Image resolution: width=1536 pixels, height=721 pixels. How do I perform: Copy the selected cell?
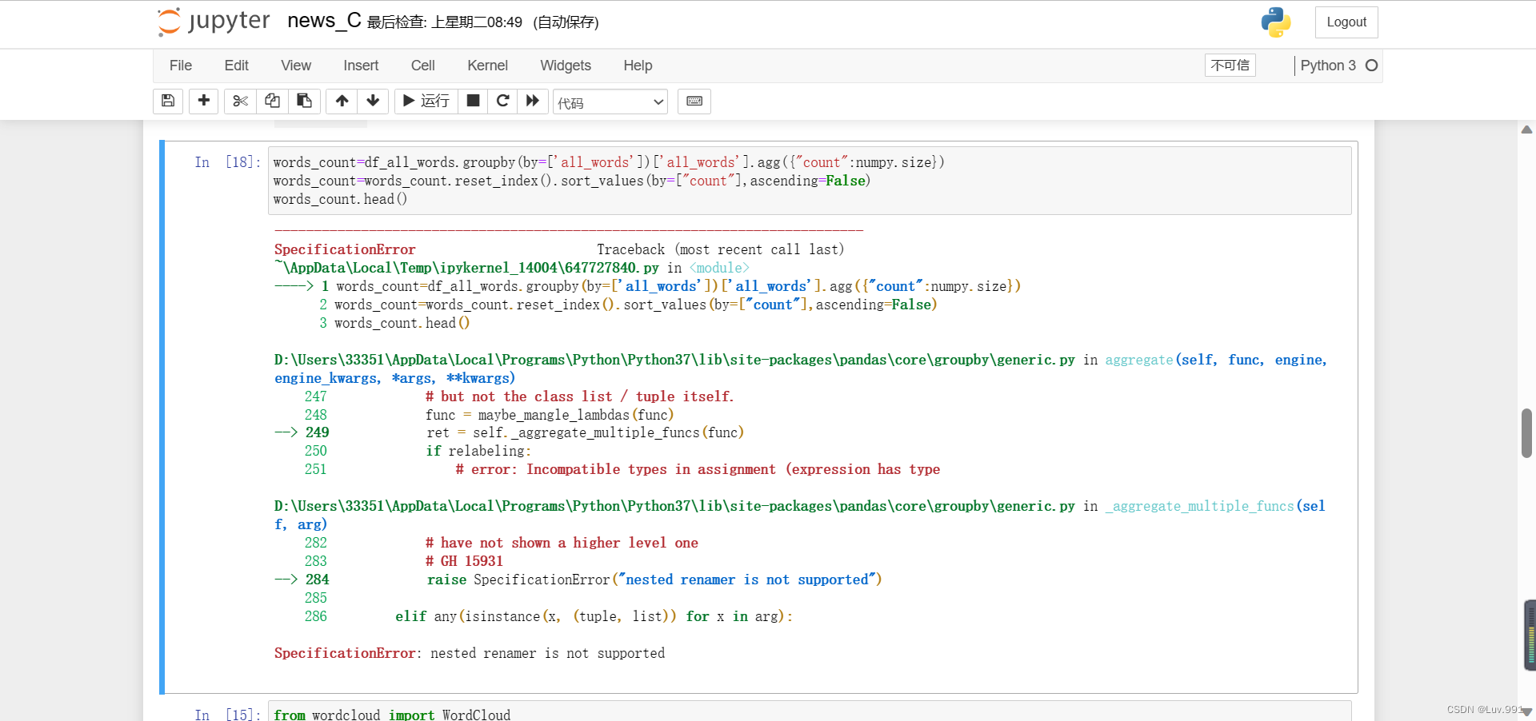(x=272, y=102)
